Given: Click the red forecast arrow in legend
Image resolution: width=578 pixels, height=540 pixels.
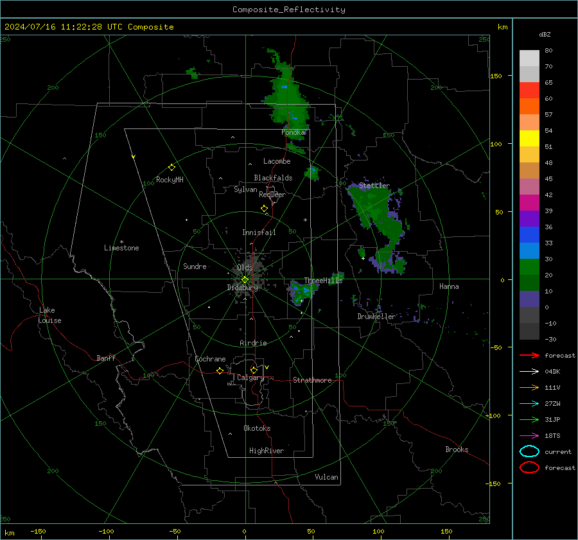Looking at the screenshot, I should (x=529, y=355).
